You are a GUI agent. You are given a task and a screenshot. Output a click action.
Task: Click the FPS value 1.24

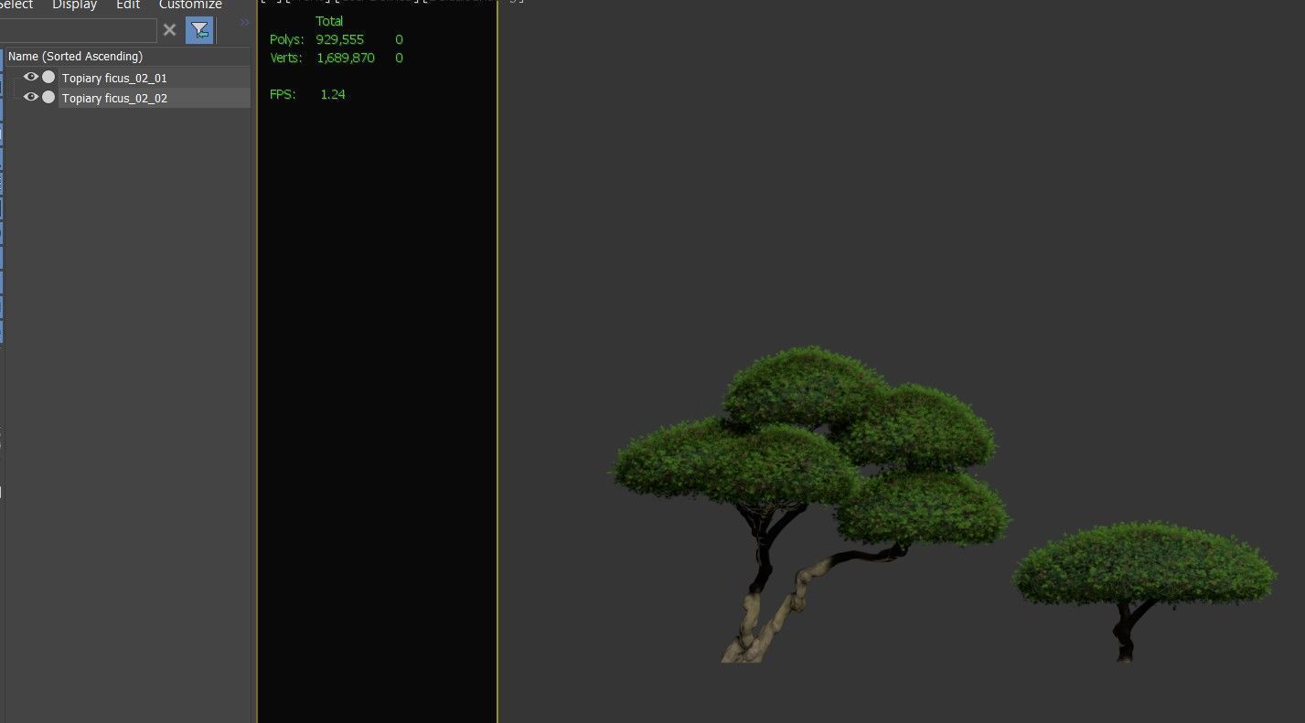[333, 94]
